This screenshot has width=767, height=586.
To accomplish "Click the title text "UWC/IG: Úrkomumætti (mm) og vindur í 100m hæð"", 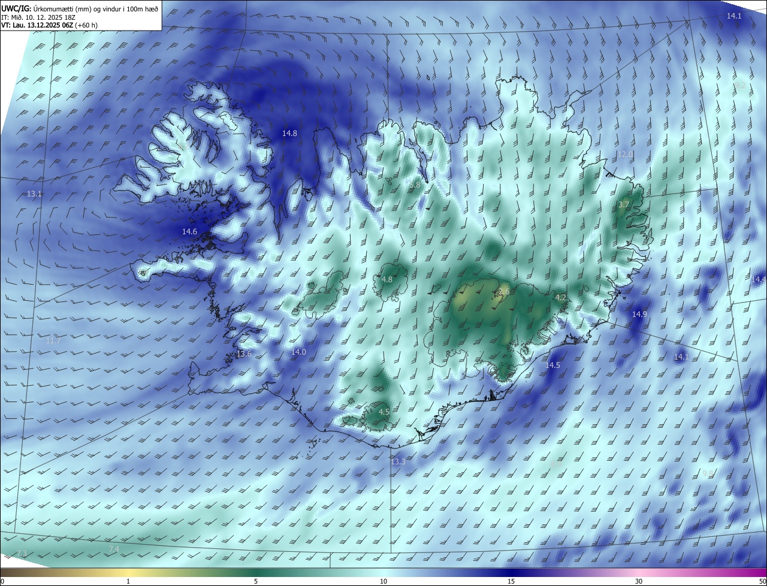I will pos(80,8).
